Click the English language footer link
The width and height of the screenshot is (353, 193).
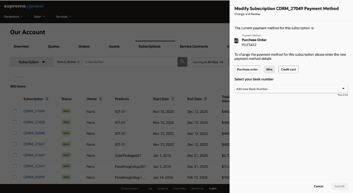coord(213,189)
